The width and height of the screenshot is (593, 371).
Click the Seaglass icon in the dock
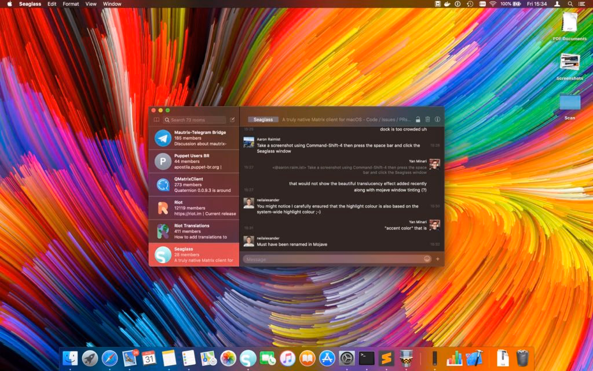(x=248, y=358)
